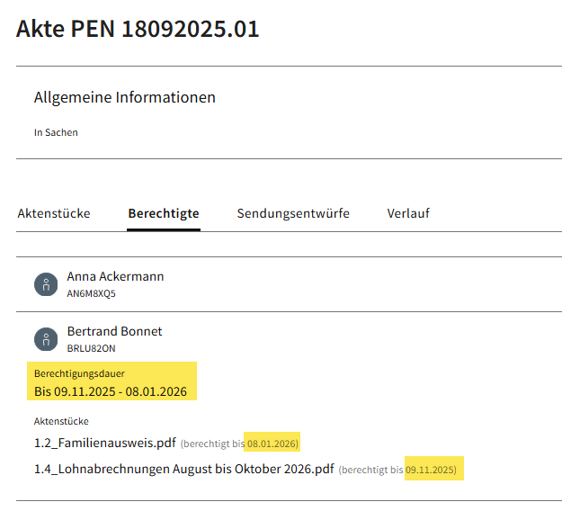Select the Berechtigte tab
The image size is (562, 520).
(164, 213)
